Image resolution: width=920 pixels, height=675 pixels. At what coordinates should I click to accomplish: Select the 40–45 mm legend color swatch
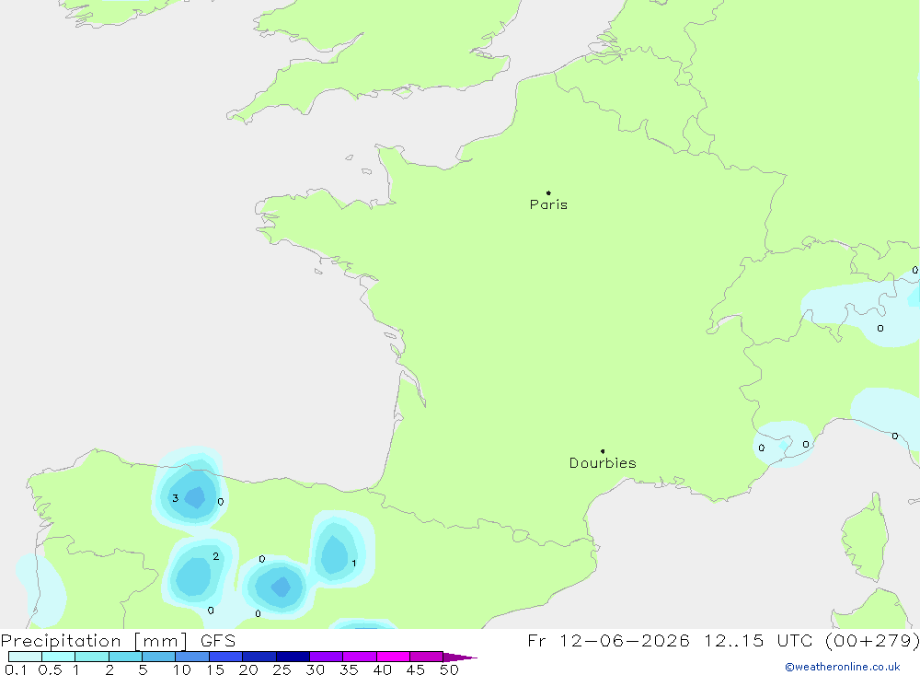pyautogui.click(x=393, y=657)
